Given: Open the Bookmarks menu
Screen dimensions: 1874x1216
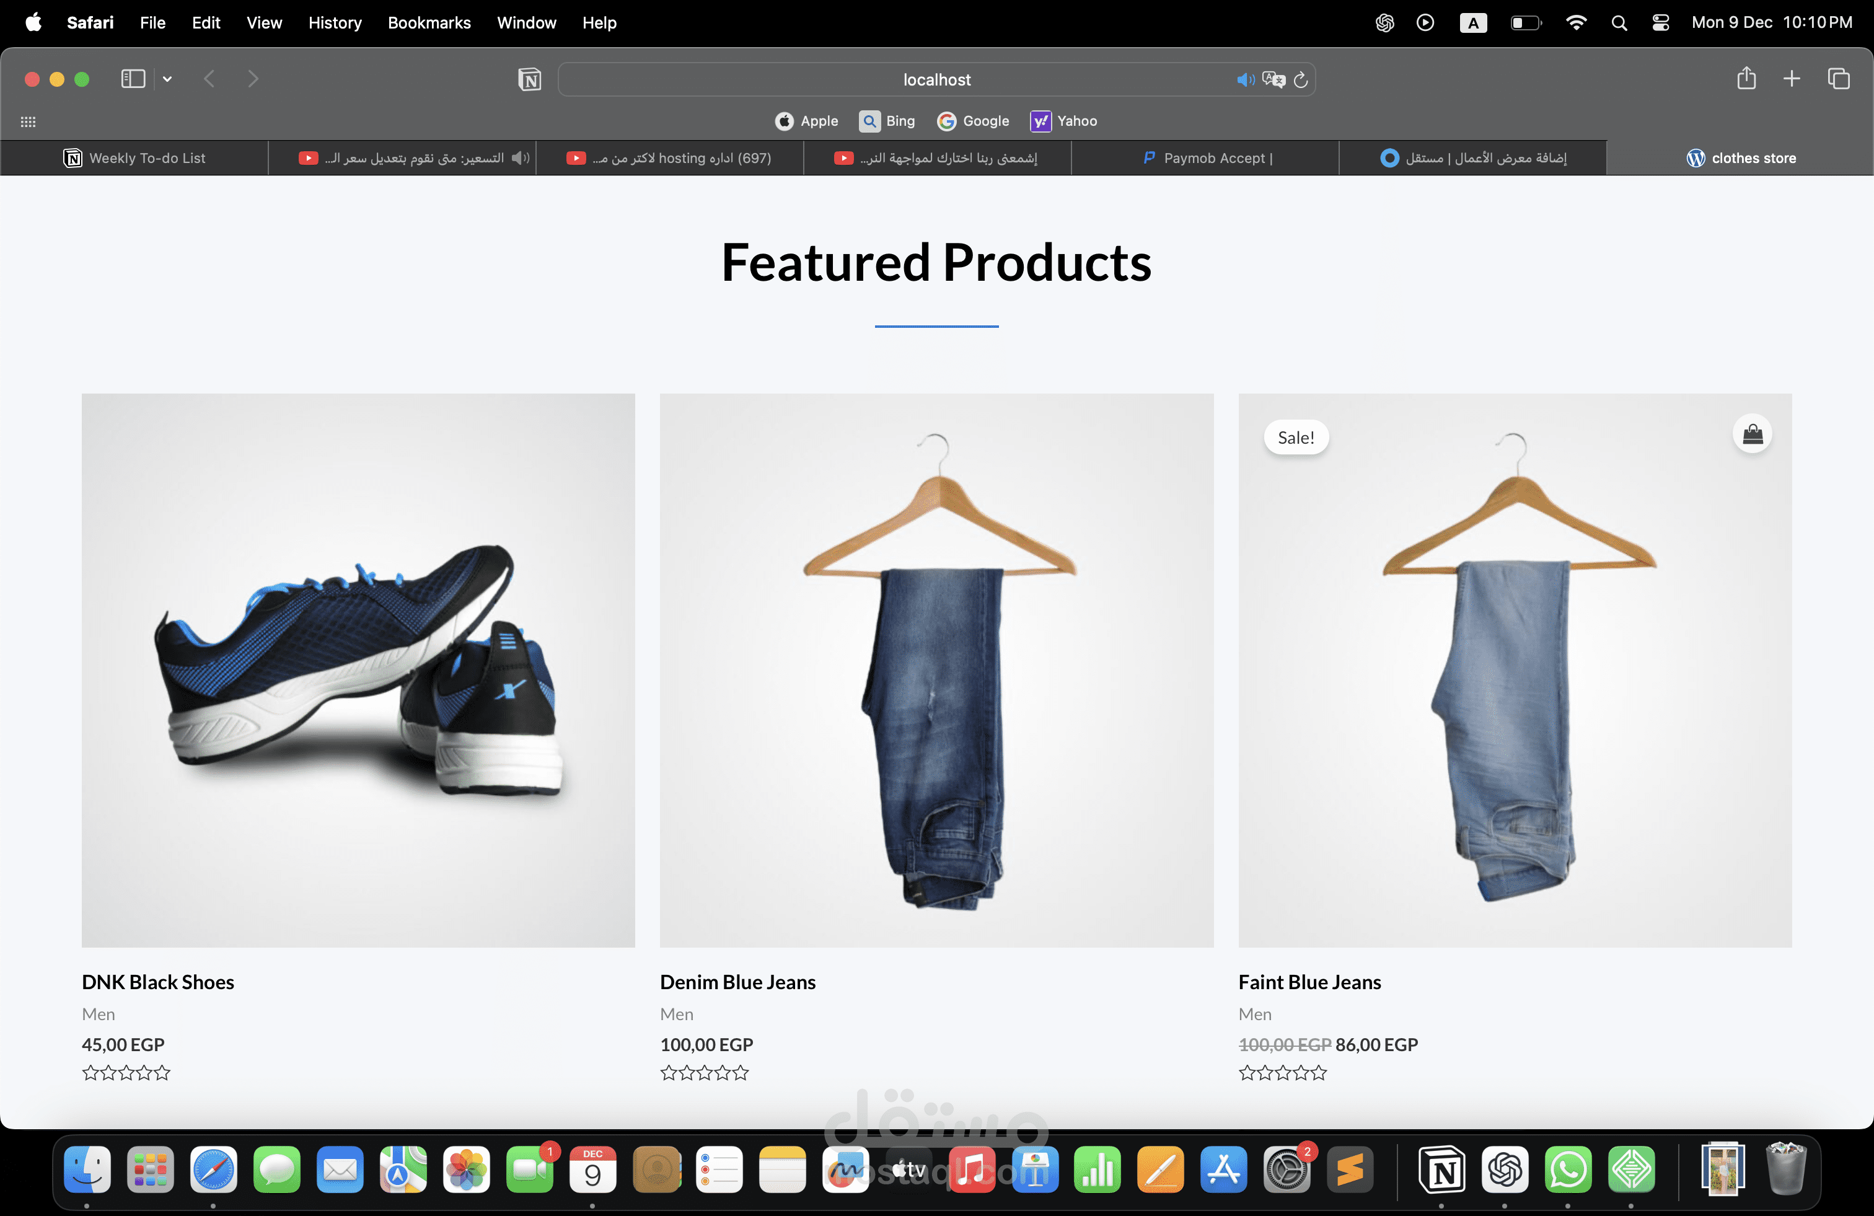Looking at the screenshot, I should [429, 23].
